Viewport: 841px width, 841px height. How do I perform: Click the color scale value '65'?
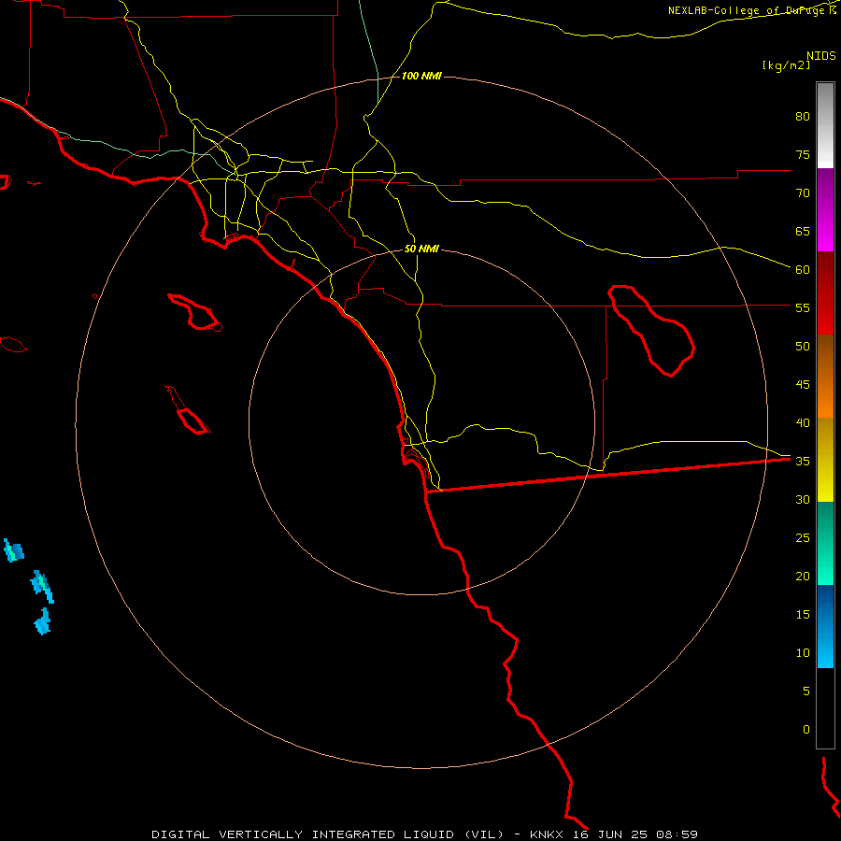tap(803, 232)
